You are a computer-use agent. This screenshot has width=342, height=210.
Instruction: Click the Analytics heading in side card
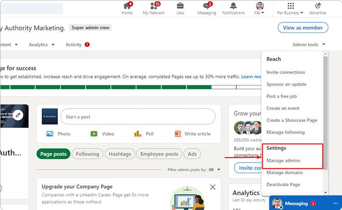(246, 193)
